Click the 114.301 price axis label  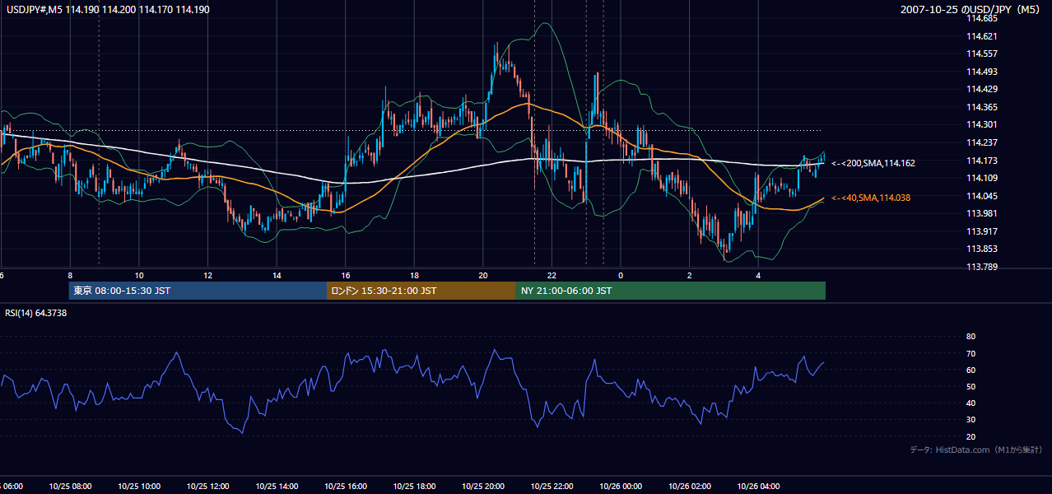981,124
